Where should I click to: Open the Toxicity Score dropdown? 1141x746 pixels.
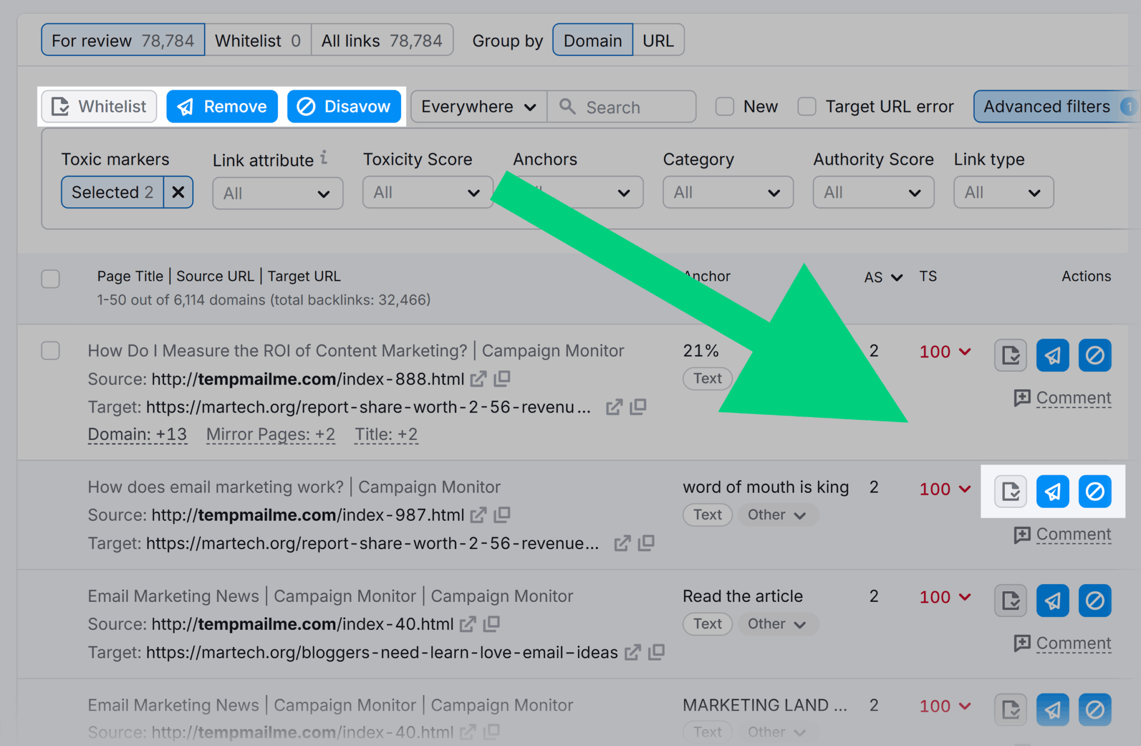point(427,192)
